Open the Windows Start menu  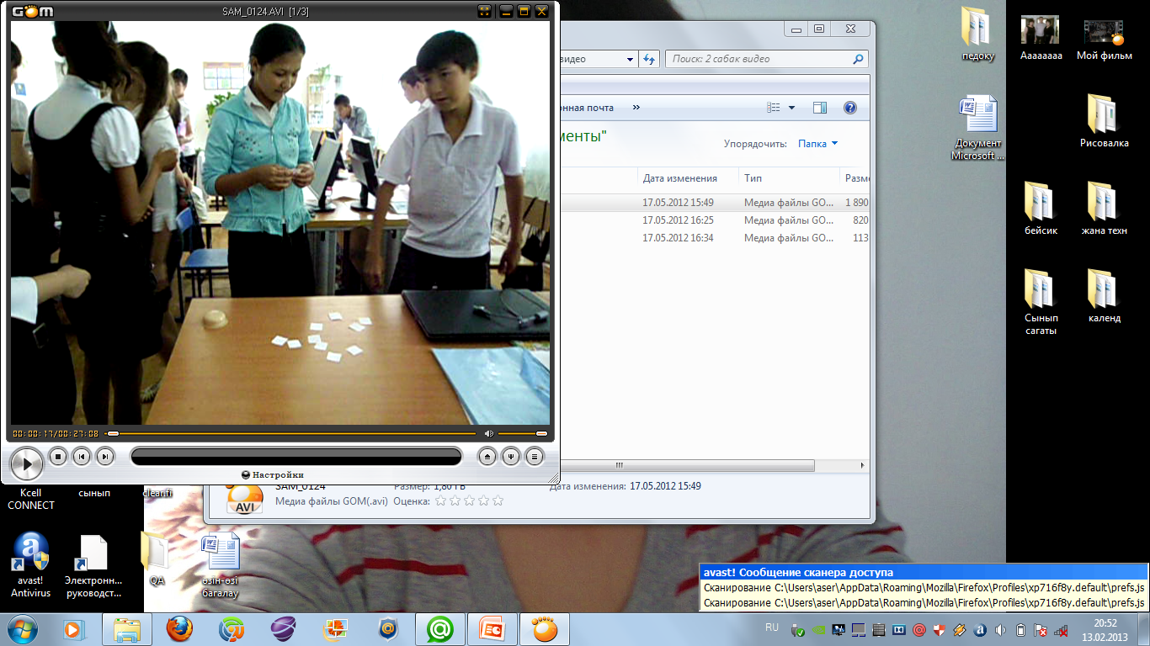coord(21,629)
